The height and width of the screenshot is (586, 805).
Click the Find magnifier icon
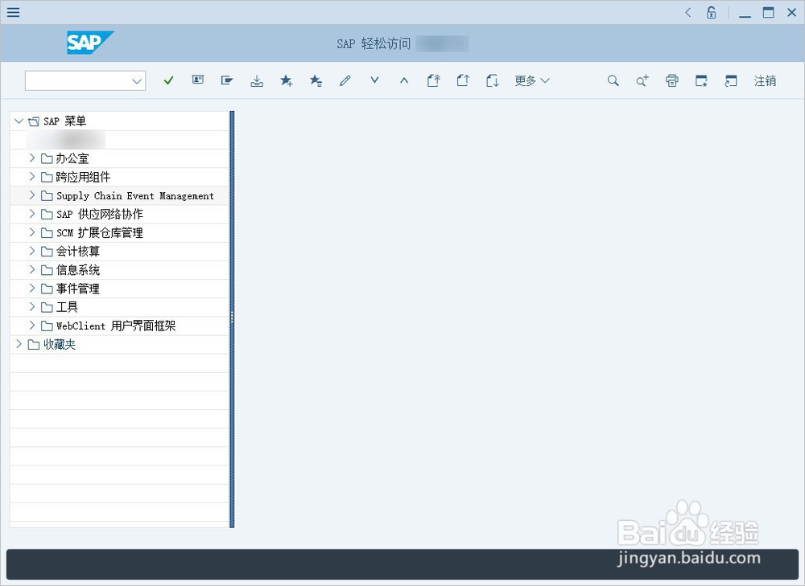pos(613,80)
